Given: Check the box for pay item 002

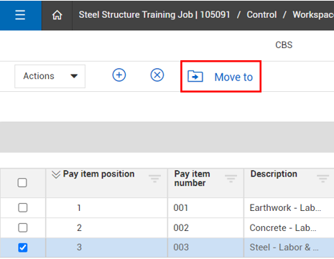Looking at the screenshot, I should click(x=23, y=227).
